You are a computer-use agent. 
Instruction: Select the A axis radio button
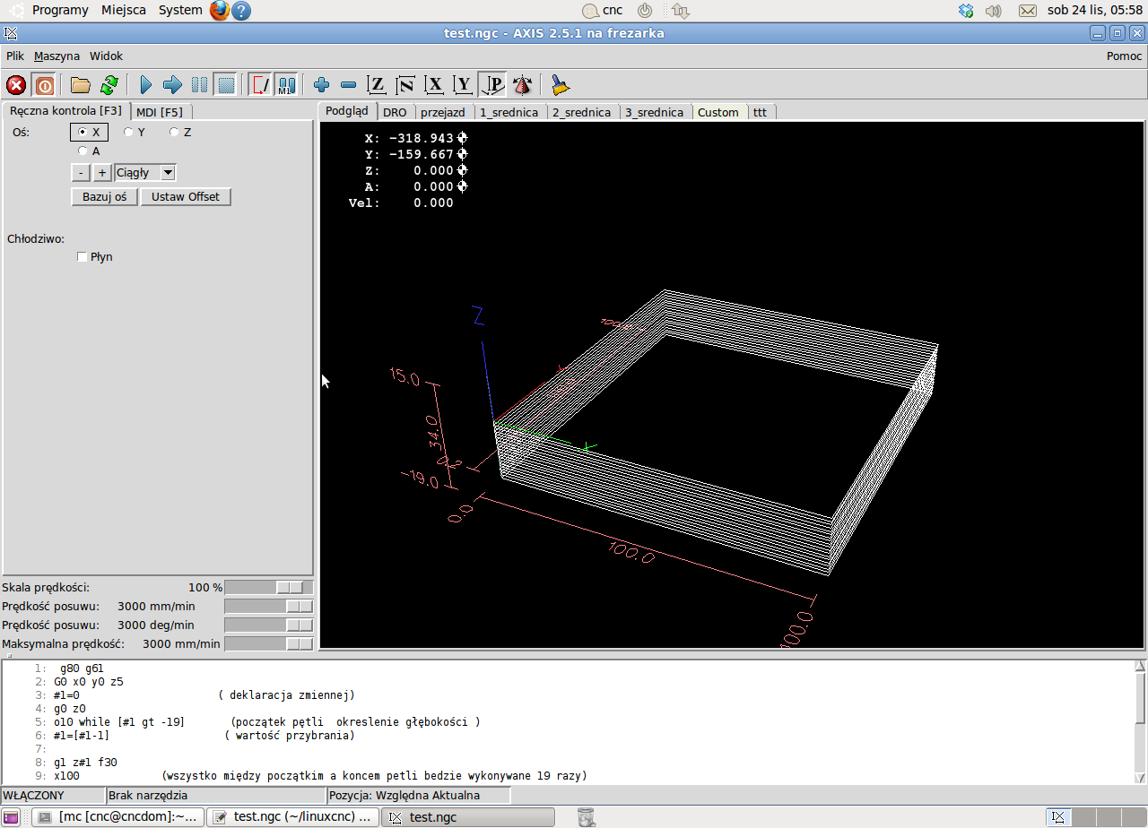(x=89, y=151)
